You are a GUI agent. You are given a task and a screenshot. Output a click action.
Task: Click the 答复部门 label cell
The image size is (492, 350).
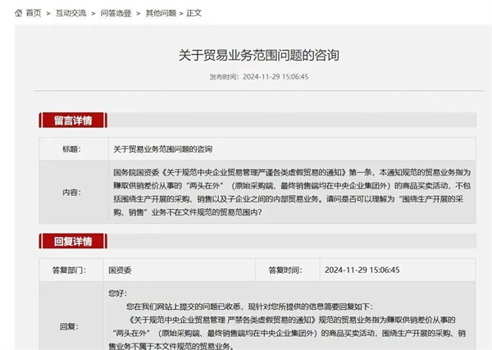pos(72,269)
